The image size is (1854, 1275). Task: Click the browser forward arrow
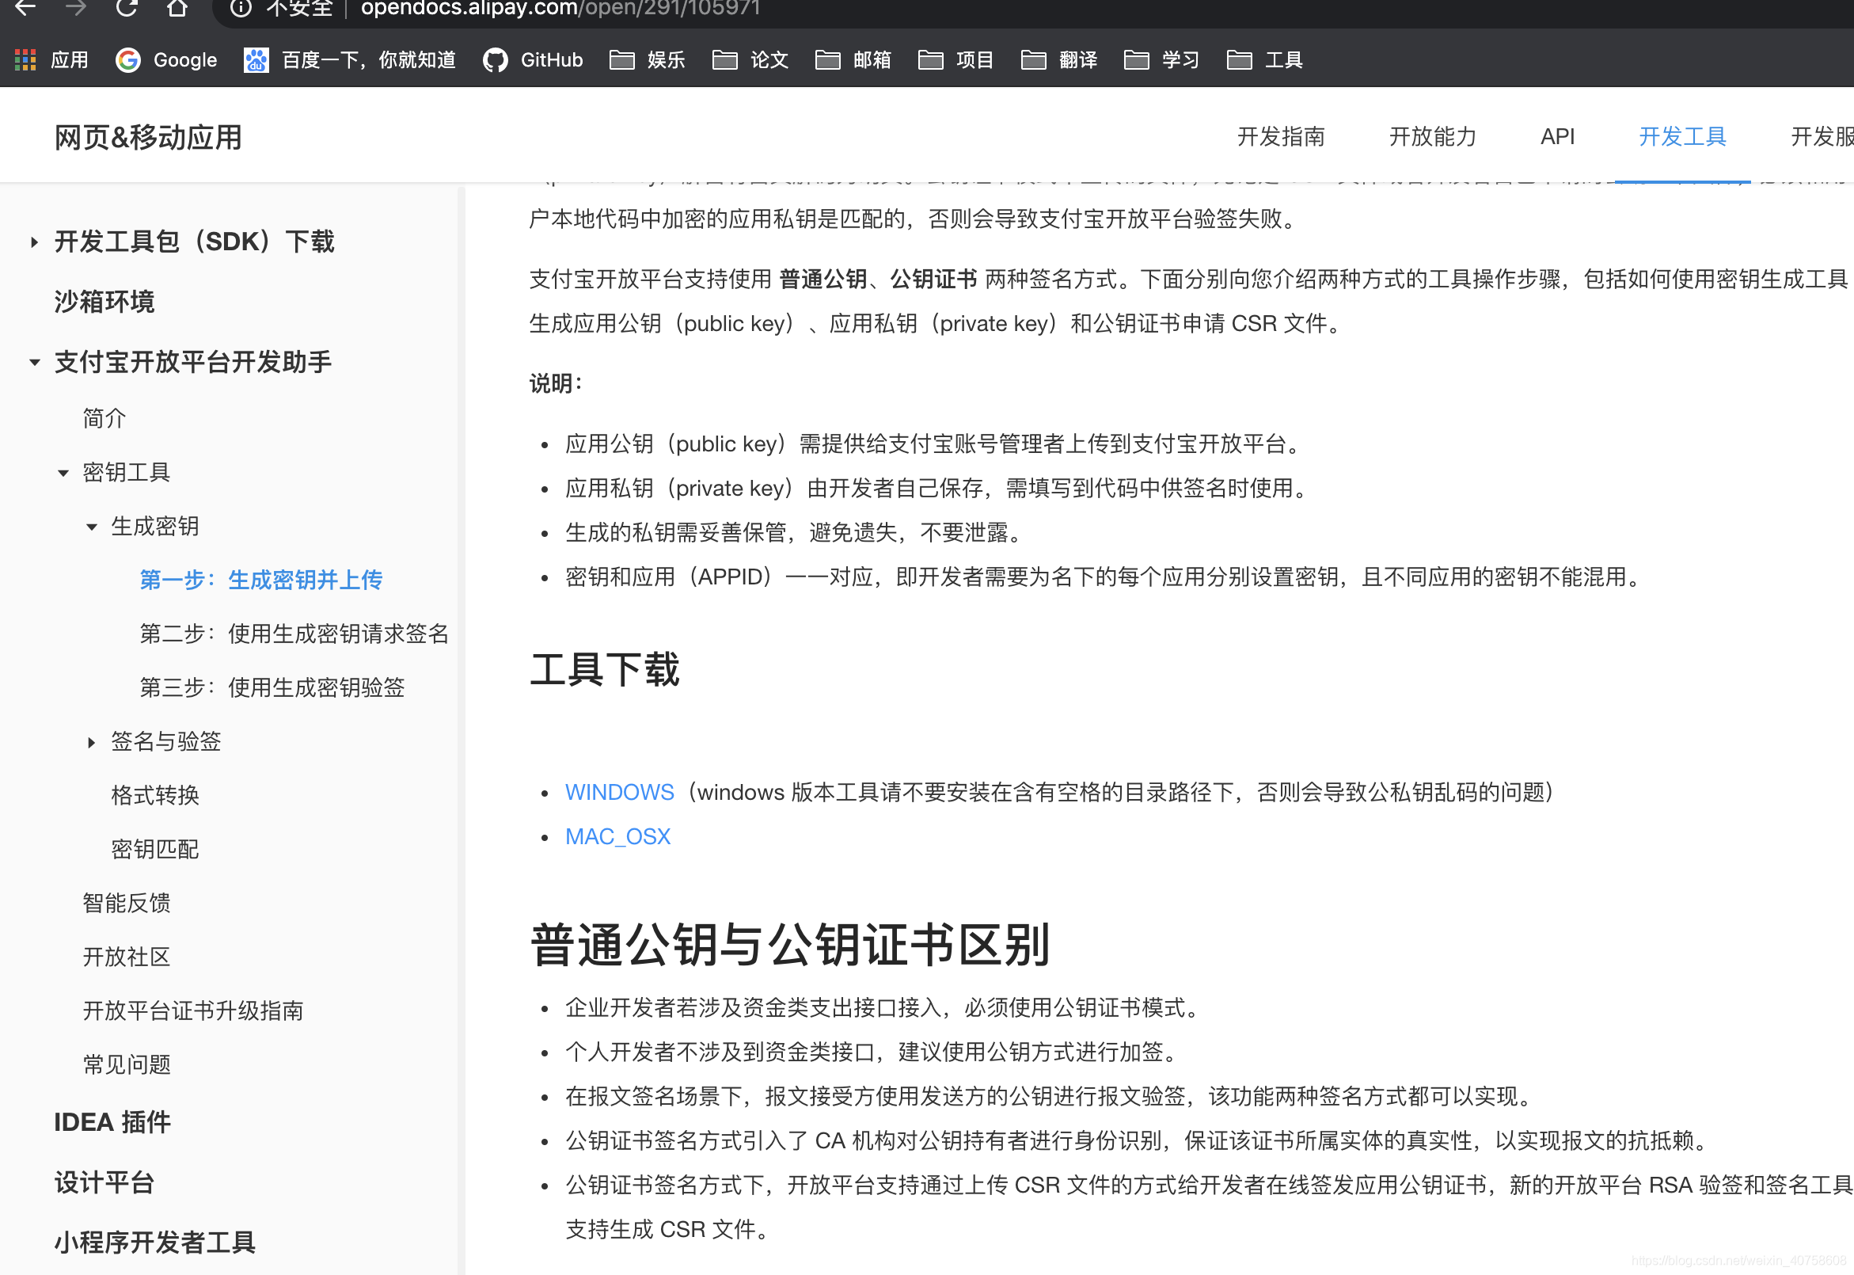tap(76, 7)
